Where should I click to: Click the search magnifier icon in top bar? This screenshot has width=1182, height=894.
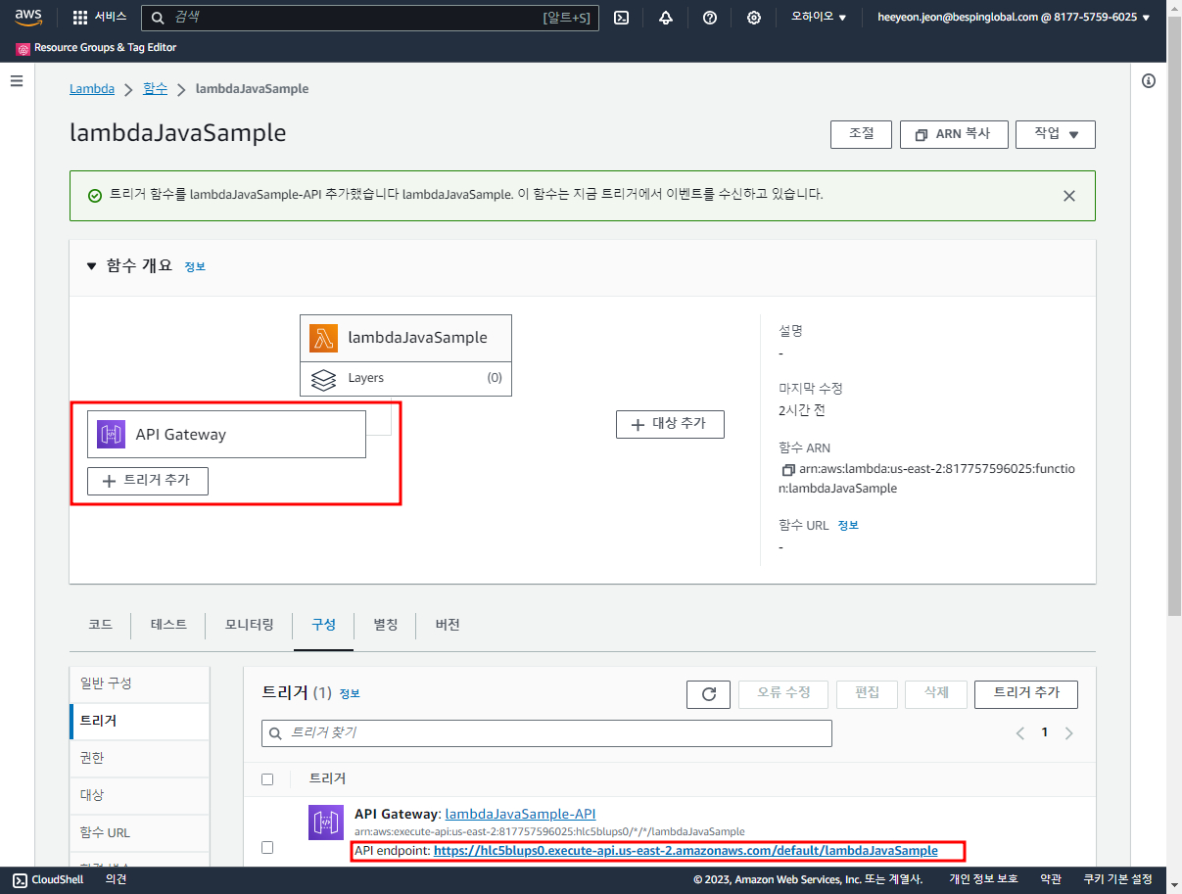pyautogui.click(x=158, y=18)
